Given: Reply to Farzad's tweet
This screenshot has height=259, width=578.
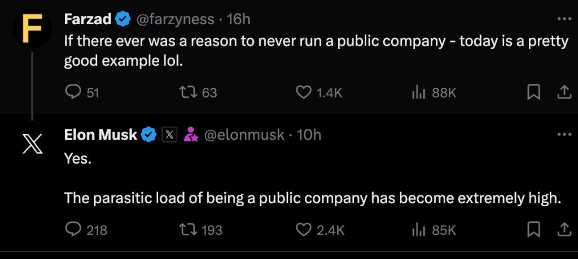Looking at the screenshot, I should click(73, 92).
